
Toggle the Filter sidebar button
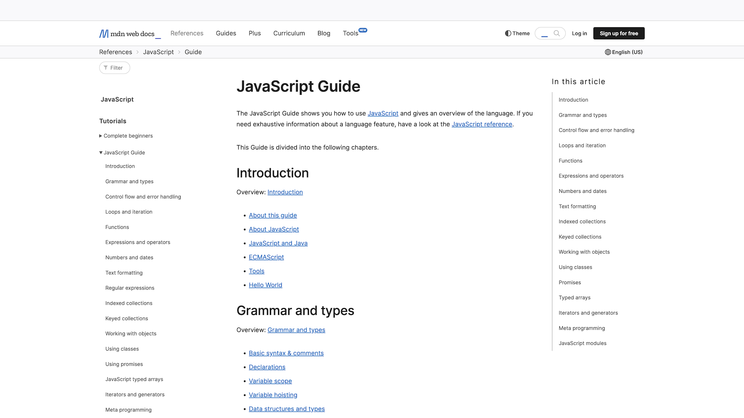click(114, 67)
